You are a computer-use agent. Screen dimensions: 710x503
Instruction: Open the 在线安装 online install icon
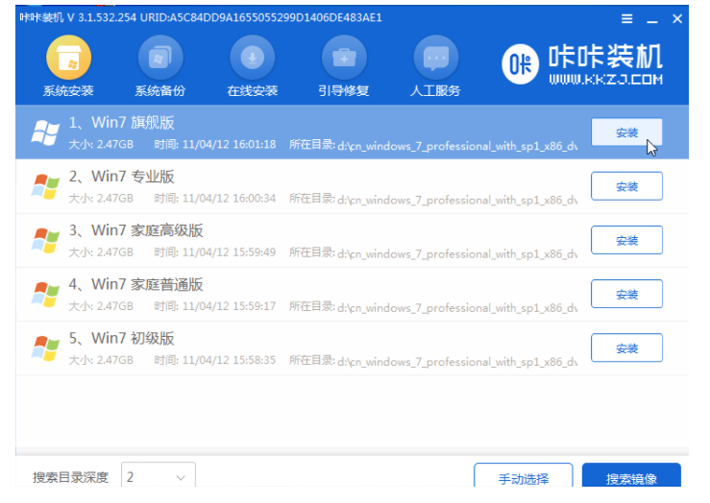[x=253, y=58]
